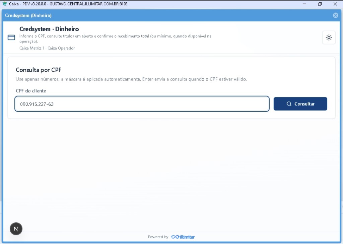Click the Powered by footer text
343x244 pixels.
(158, 237)
